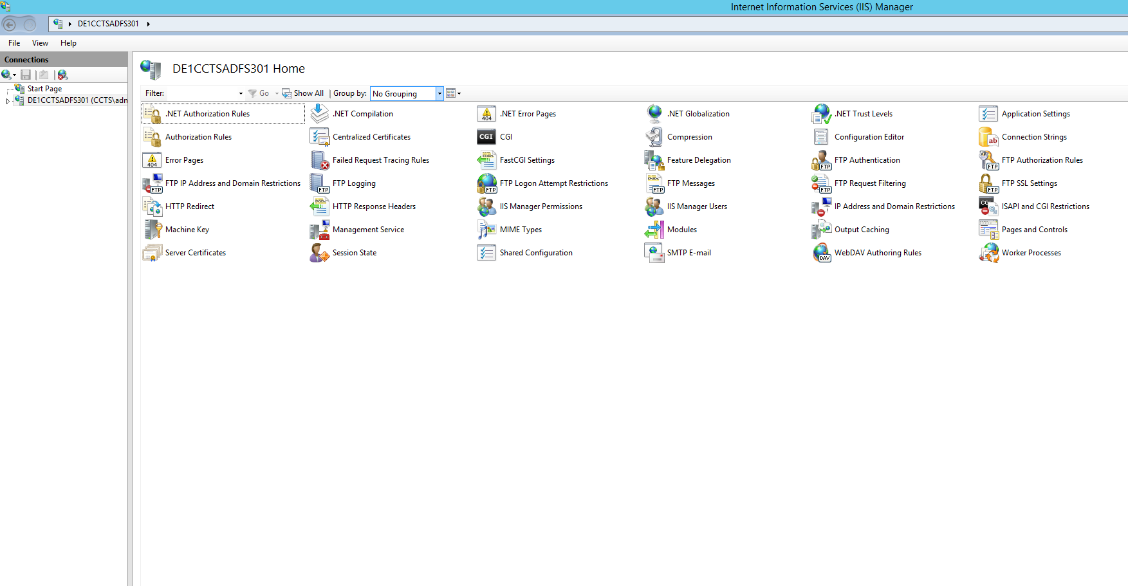The height and width of the screenshot is (586, 1128).
Task: Click the delete connection icon in Connections toolbar
Action: pos(62,75)
